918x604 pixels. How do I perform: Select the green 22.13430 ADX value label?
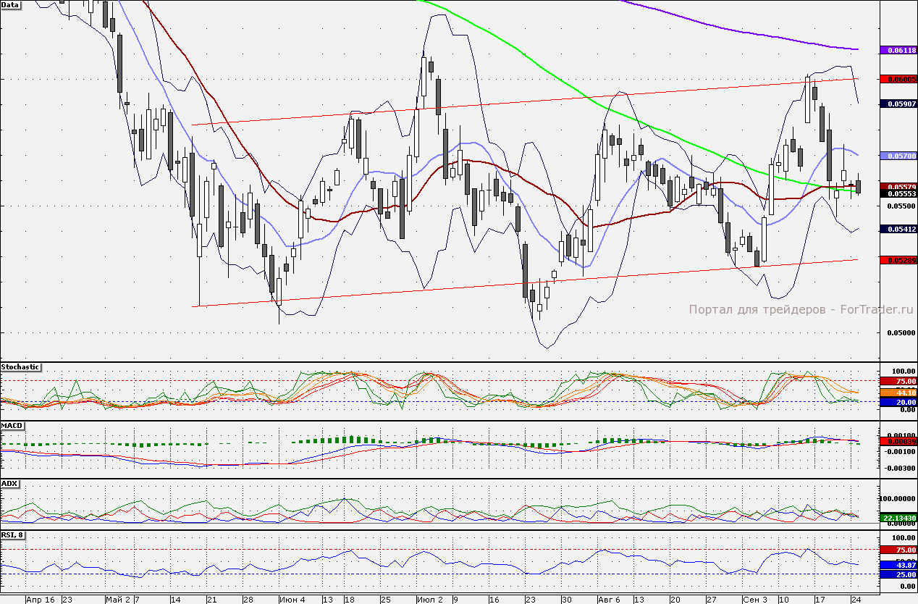point(898,518)
